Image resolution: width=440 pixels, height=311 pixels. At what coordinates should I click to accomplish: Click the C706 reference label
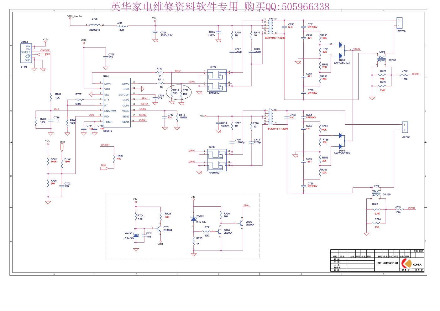click(257, 49)
